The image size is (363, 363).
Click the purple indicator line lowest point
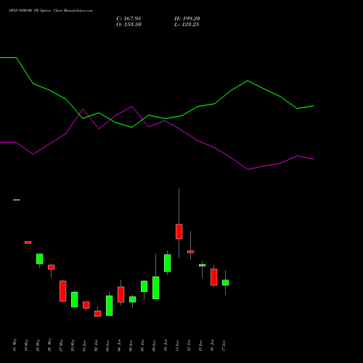tap(248, 169)
